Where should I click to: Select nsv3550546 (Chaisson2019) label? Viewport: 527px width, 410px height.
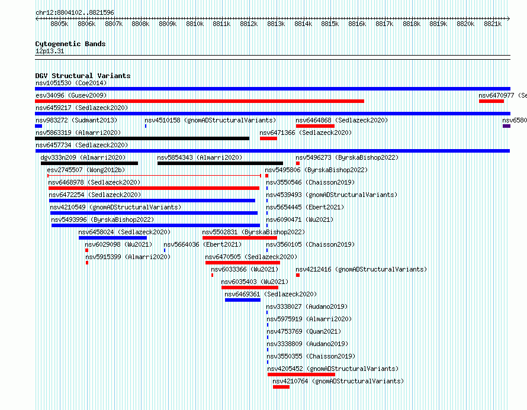310,182
